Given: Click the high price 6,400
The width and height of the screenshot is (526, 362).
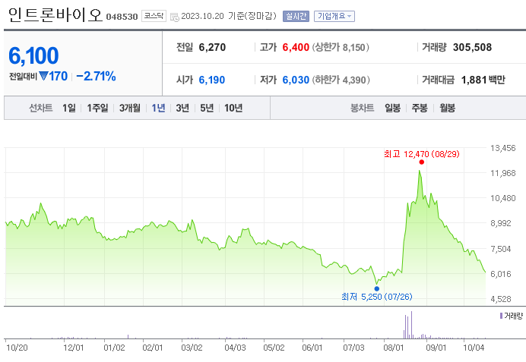Looking at the screenshot, I should click(x=296, y=47).
